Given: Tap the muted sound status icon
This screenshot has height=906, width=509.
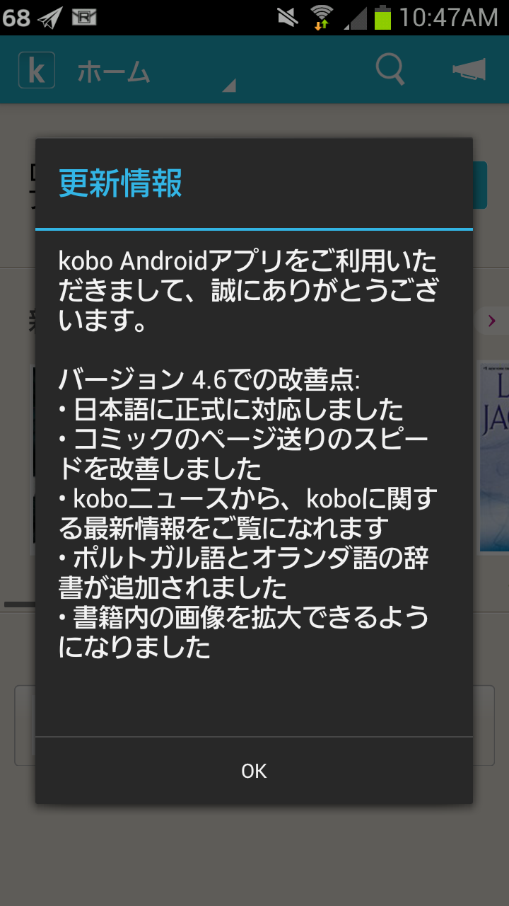Looking at the screenshot, I should [288, 17].
